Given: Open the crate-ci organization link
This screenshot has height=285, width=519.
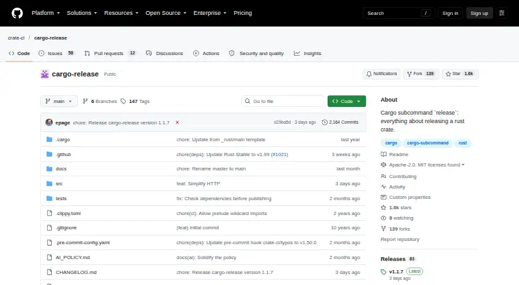Looking at the screenshot, I should click(16, 38).
